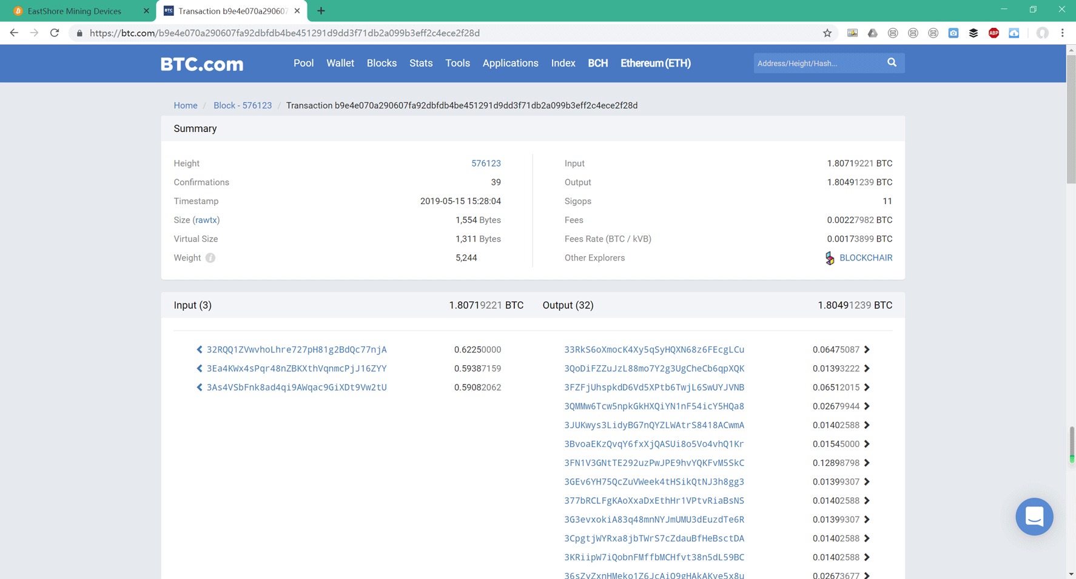The width and height of the screenshot is (1076, 579).
Task: Open output address 3FZFjUhspkdD6Vd5XPtb6TwjL6SwUYJVNB
Action: click(x=654, y=387)
